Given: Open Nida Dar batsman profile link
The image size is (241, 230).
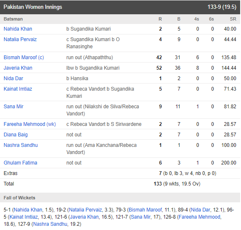Looking at the screenshot, I should click(x=13, y=78).
